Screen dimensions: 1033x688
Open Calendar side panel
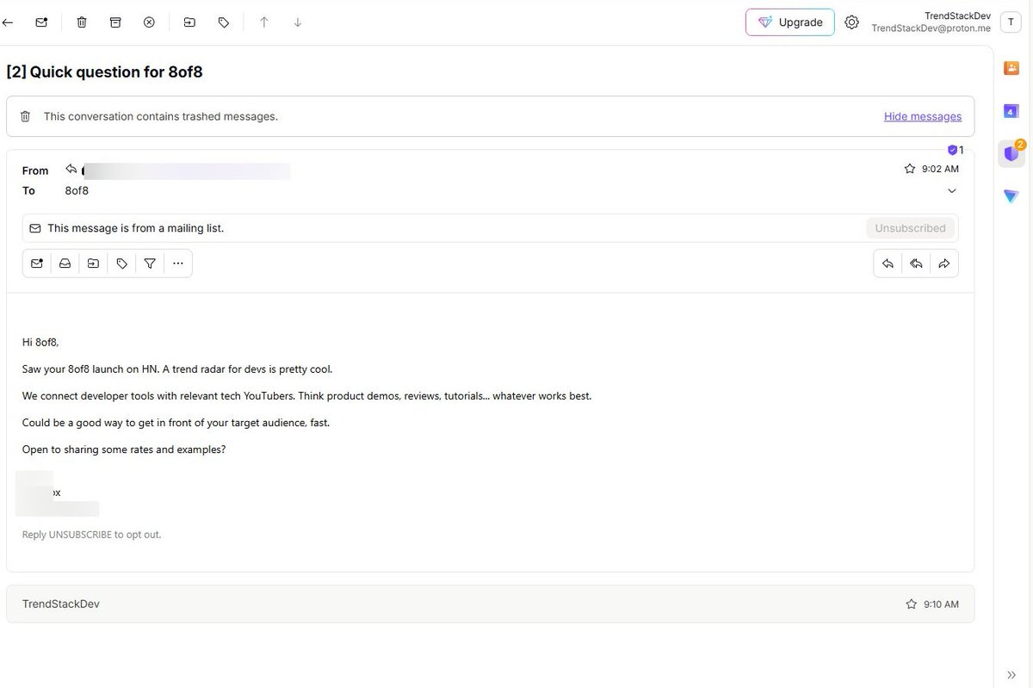tap(1011, 111)
